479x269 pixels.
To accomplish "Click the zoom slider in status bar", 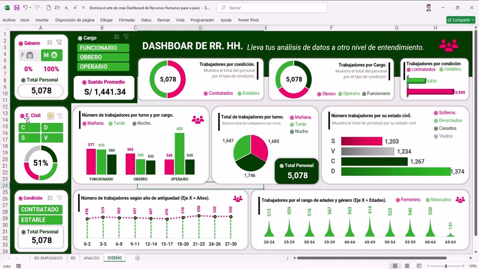I will click(445, 266).
